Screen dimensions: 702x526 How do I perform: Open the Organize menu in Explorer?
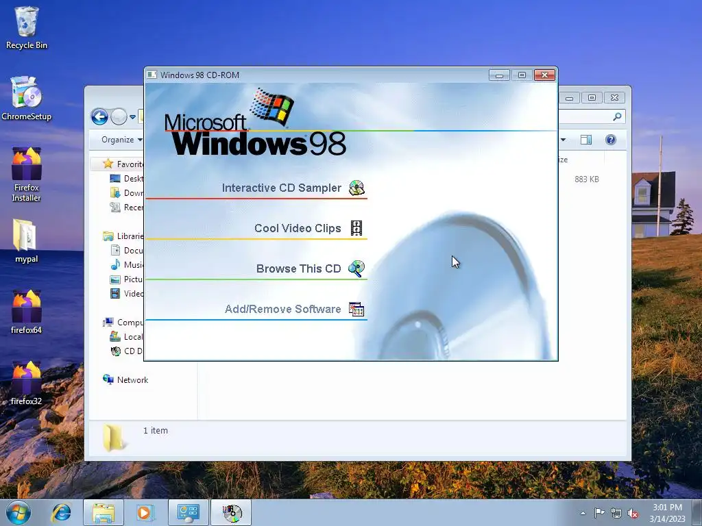122,140
